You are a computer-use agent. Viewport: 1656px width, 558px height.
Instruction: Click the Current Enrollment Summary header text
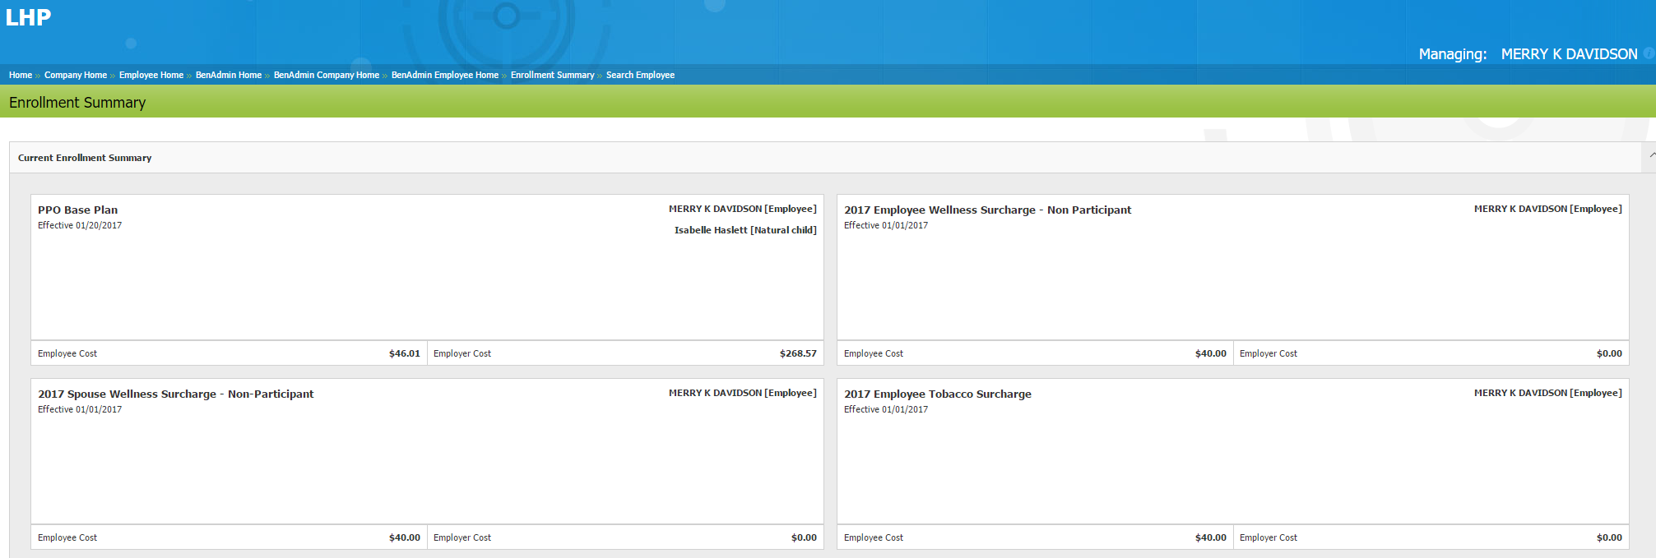click(85, 158)
